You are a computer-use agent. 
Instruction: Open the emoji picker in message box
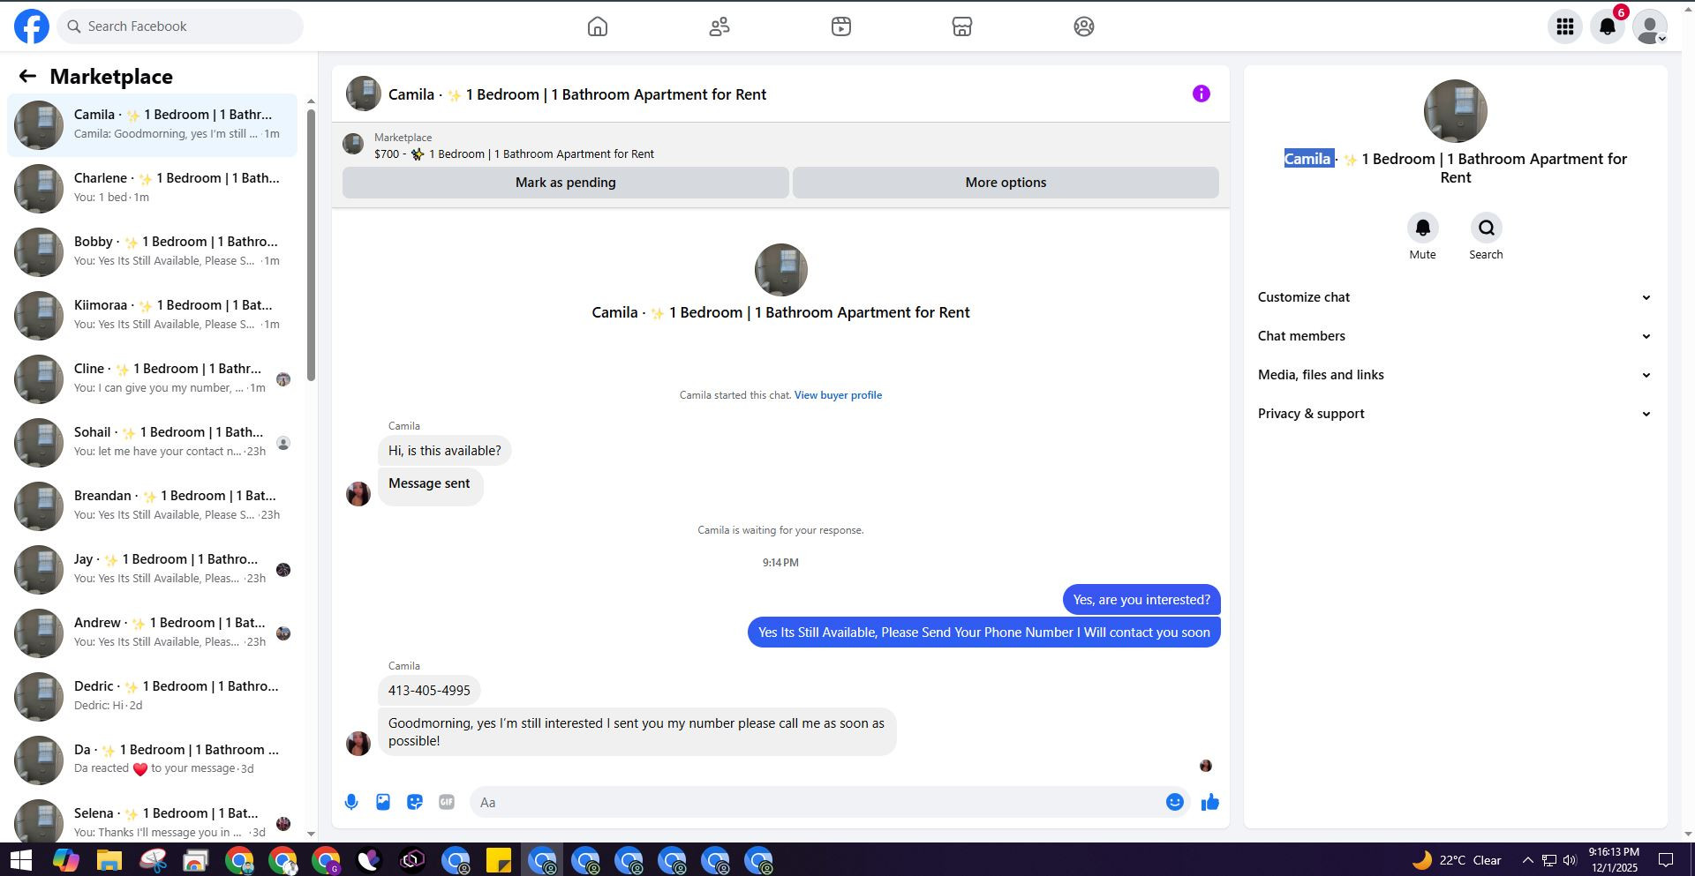point(1175,802)
